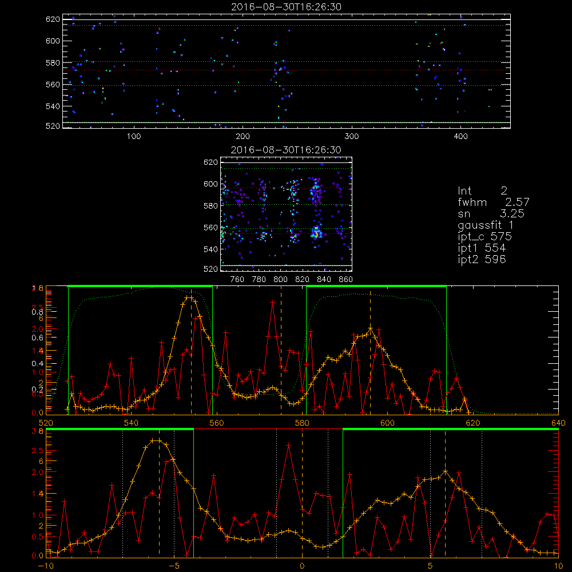Click x-axis label 5 on bottom plot
The height and width of the screenshot is (572, 572).
430,566
